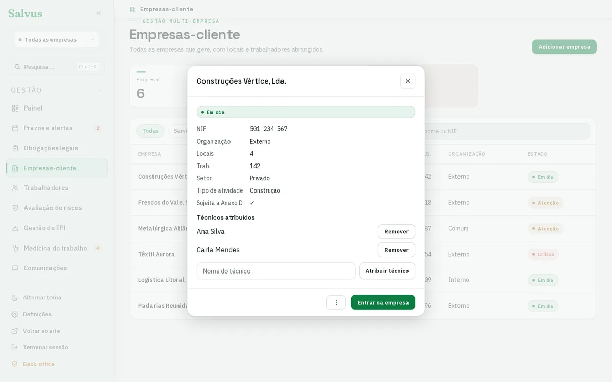Remove technician Ana Silva
This screenshot has height=382, width=612.
pyautogui.click(x=396, y=231)
